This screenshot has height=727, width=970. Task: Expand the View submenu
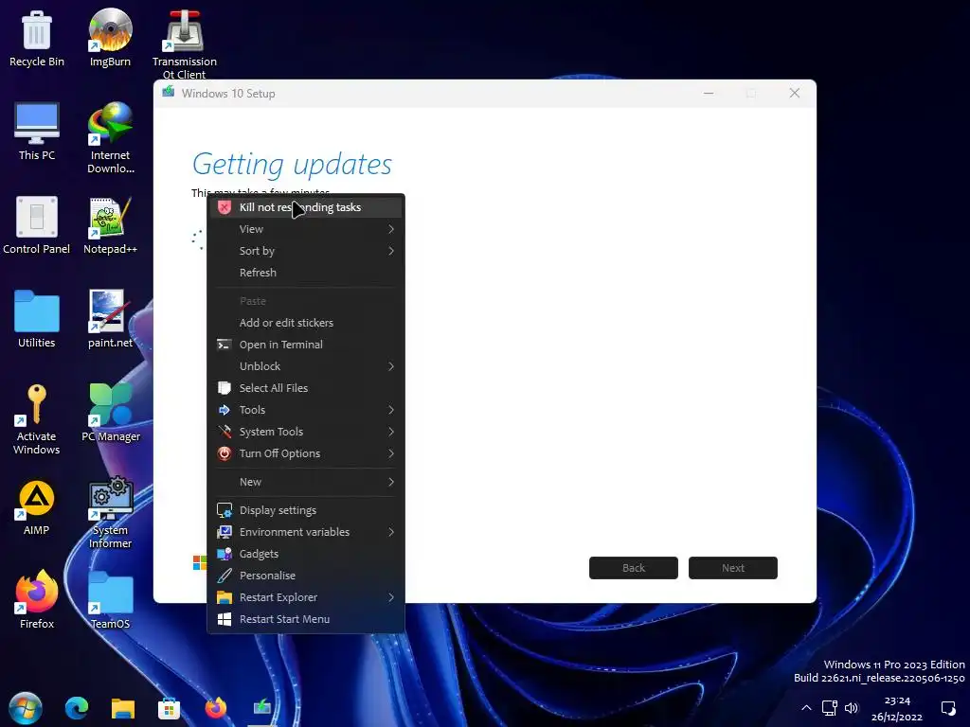point(306,229)
